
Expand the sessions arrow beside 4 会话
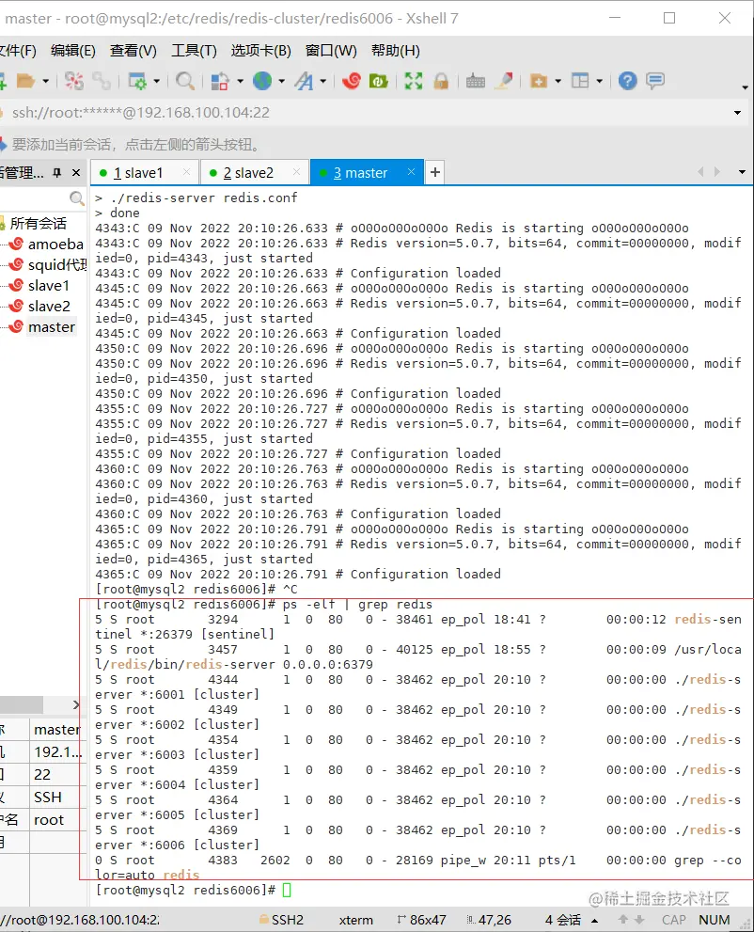click(x=594, y=921)
